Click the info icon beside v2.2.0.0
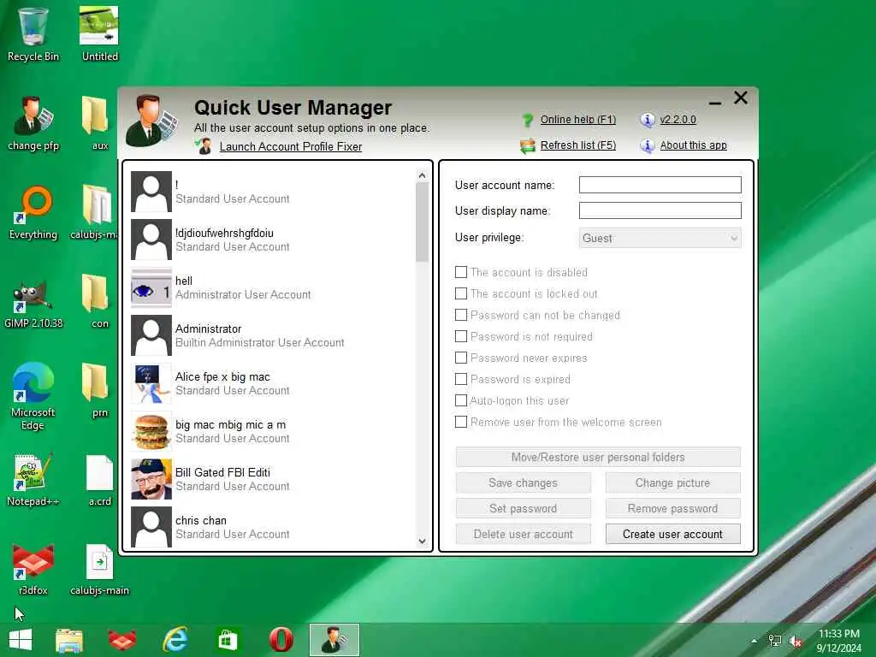 (x=647, y=120)
